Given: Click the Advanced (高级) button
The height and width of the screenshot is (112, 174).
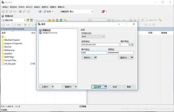Looking at the screenshot, I should 124,58.
